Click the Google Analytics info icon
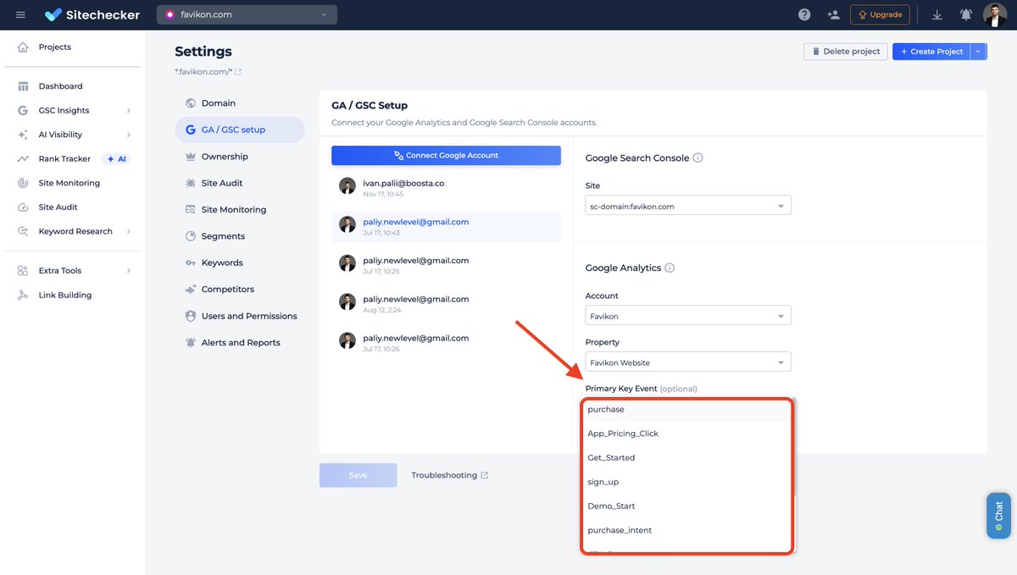The image size is (1017, 575). [670, 268]
